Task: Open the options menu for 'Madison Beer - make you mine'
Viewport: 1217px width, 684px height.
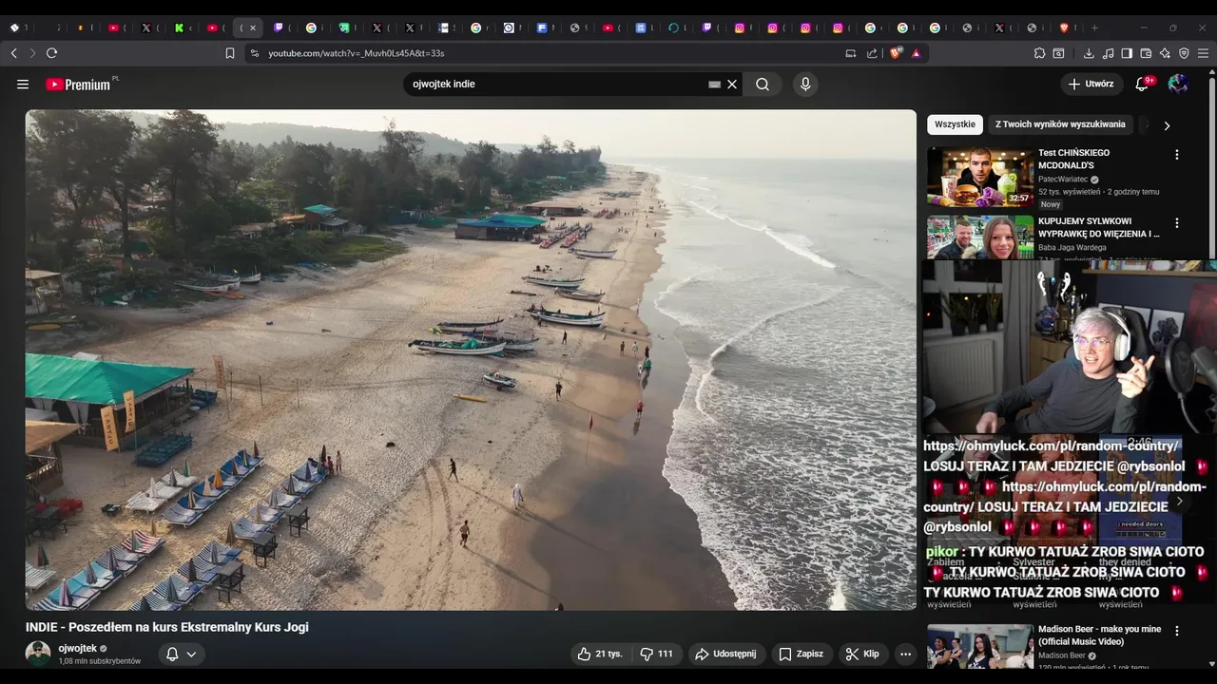Action: tap(1177, 631)
